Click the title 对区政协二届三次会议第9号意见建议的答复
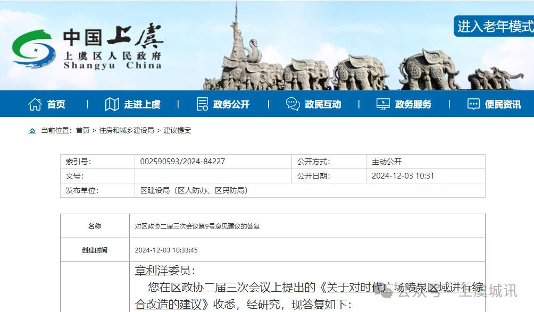The height and width of the screenshot is (312, 534). [x=197, y=226]
